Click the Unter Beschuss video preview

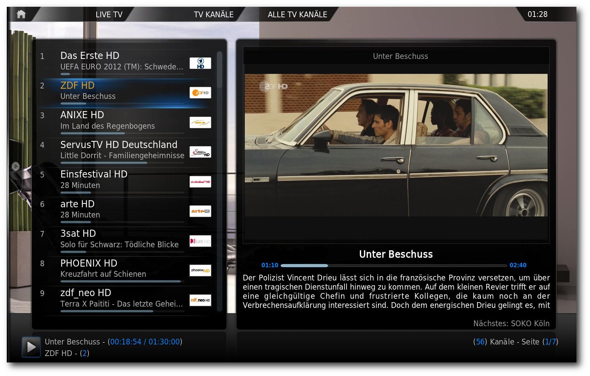[396, 145]
